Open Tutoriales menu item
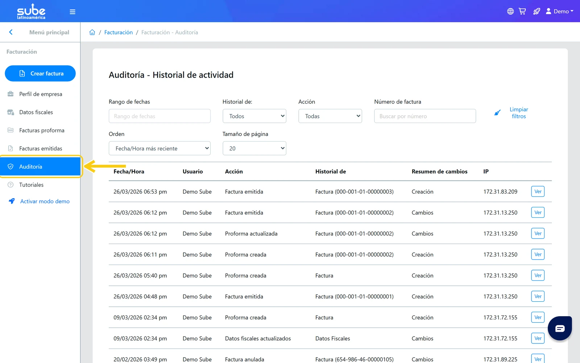 pos(40,185)
